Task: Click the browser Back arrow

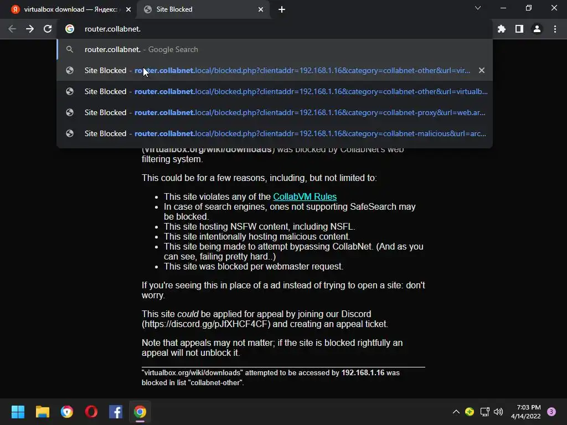Action: pos(12,29)
